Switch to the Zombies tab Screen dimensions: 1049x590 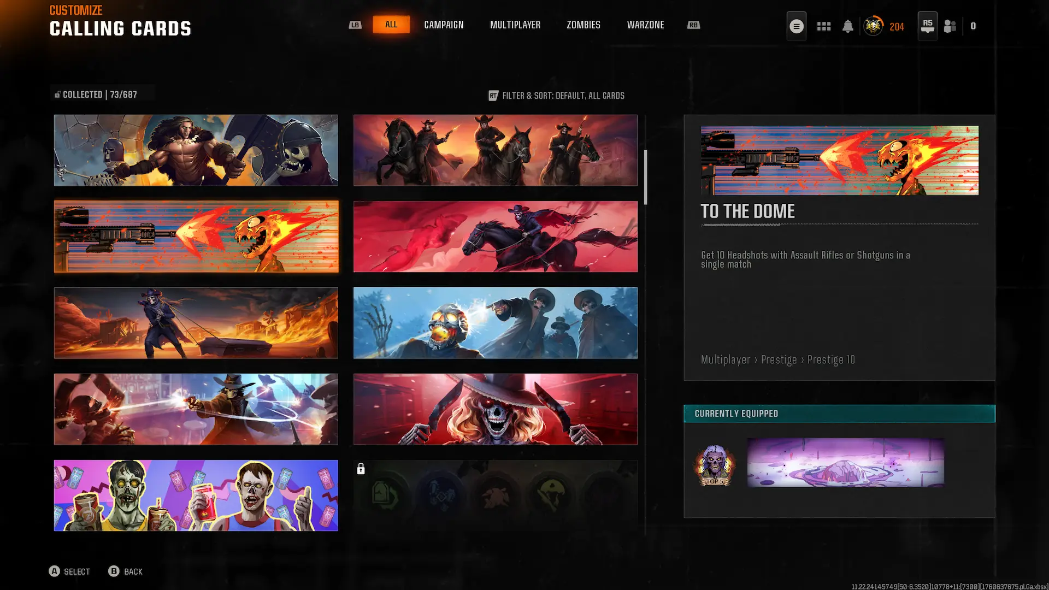click(x=583, y=25)
